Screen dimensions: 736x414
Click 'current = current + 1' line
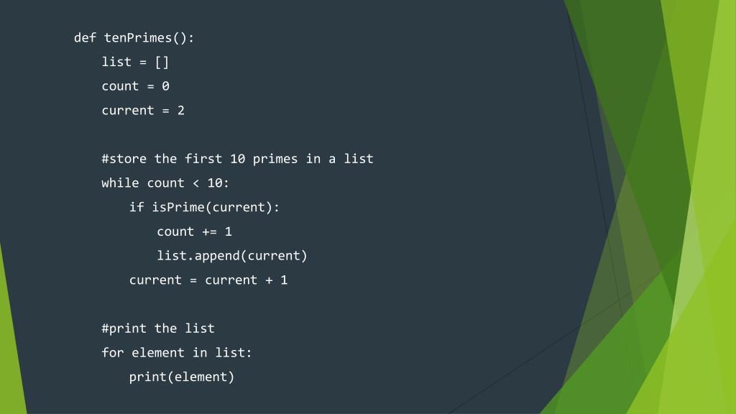pos(208,280)
